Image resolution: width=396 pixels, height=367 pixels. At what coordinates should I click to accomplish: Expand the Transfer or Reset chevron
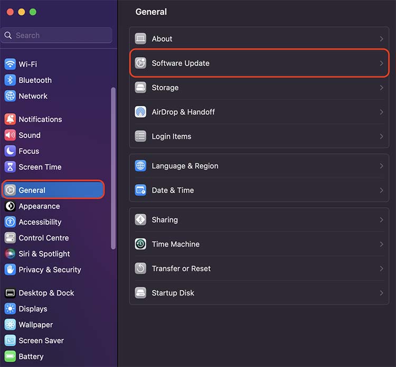(381, 268)
